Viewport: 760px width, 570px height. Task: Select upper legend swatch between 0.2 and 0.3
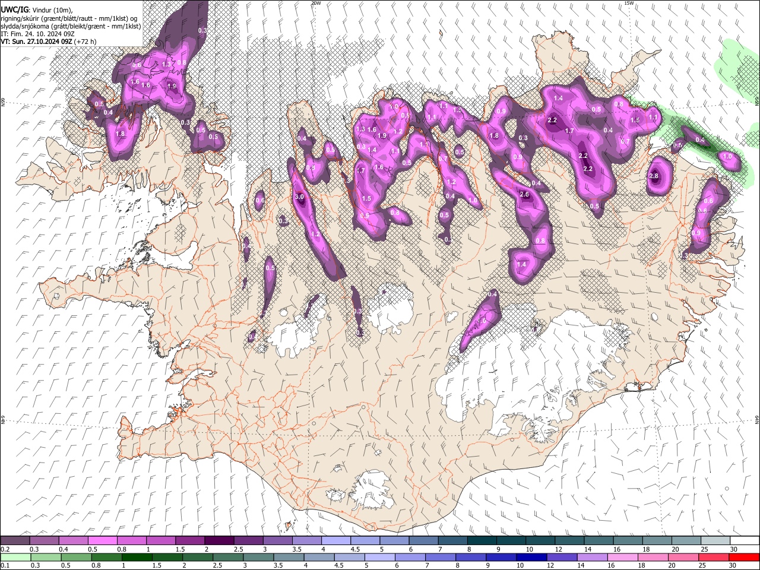point(15,541)
